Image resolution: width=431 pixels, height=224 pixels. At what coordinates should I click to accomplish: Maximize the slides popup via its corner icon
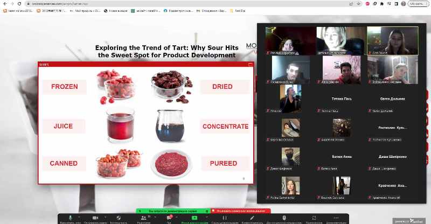(250, 65)
